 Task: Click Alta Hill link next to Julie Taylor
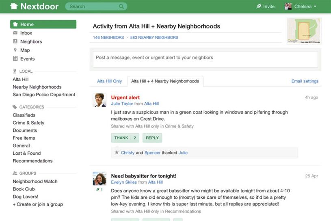(x=151, y=104)
